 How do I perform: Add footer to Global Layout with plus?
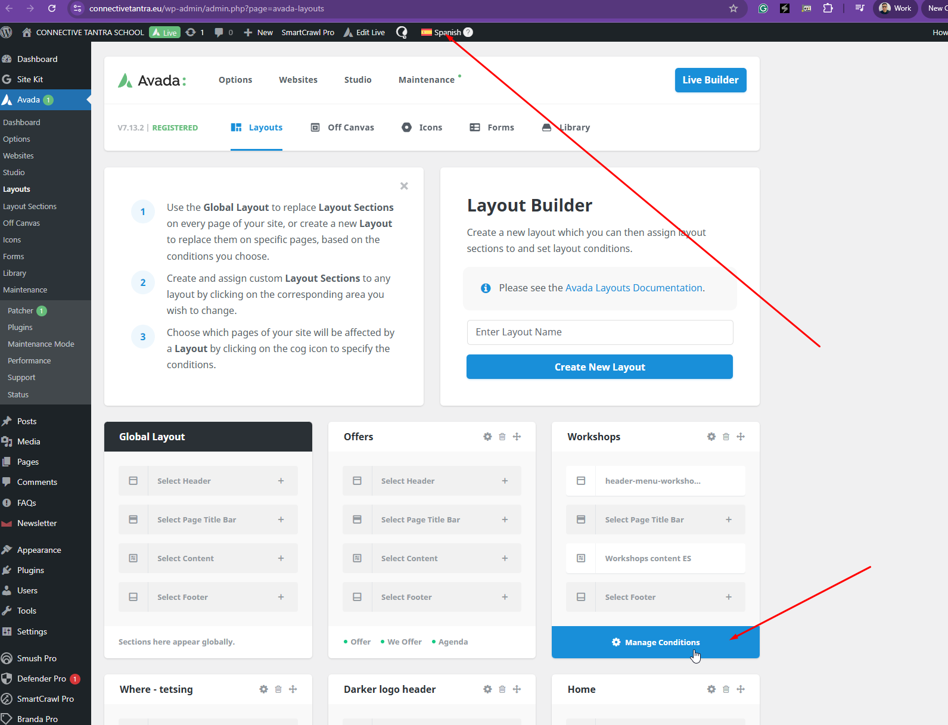click(x=281, y=597)
